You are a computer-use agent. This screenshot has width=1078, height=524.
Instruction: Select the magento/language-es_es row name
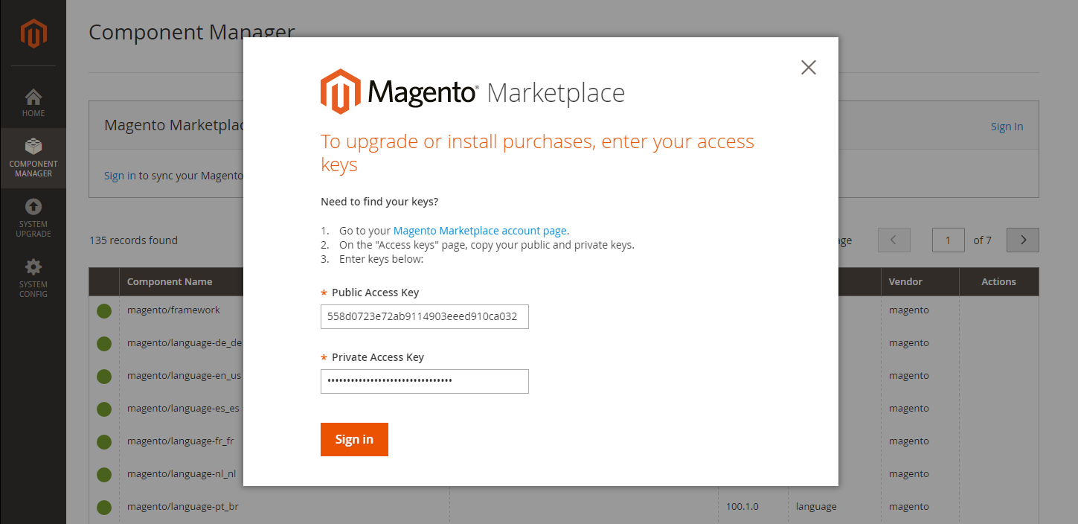pyautogui.click(x=183, y=408)
